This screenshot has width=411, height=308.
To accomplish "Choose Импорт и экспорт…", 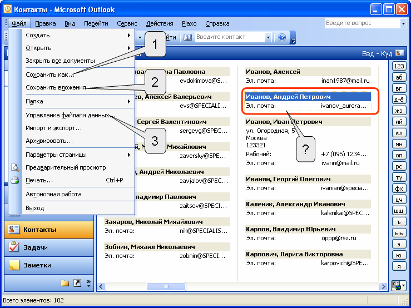I will click(78, 128).
